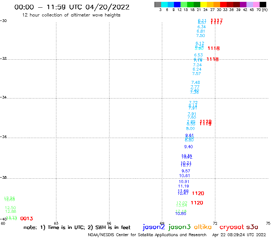Click the longitude axis label 72

(215, 223)
